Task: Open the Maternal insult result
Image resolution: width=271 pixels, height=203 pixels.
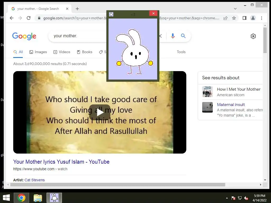Action: coord(231,105)
